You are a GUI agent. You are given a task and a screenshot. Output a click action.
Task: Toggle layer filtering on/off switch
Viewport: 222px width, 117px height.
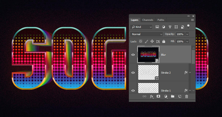tap(188, 27)
